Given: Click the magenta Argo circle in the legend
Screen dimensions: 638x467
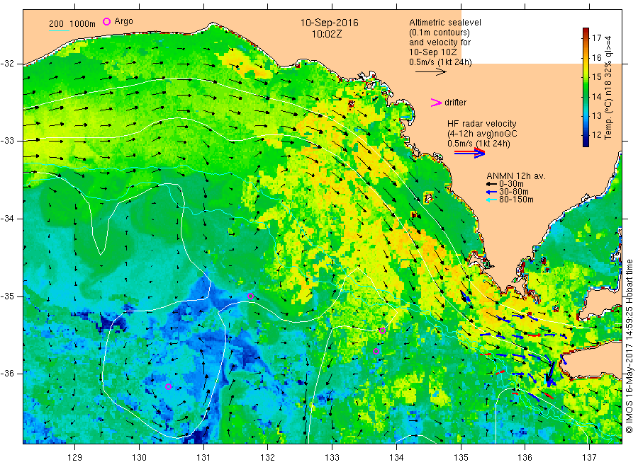Looking at the screenshot, I should pyautogui.click(x=106, y=21).
